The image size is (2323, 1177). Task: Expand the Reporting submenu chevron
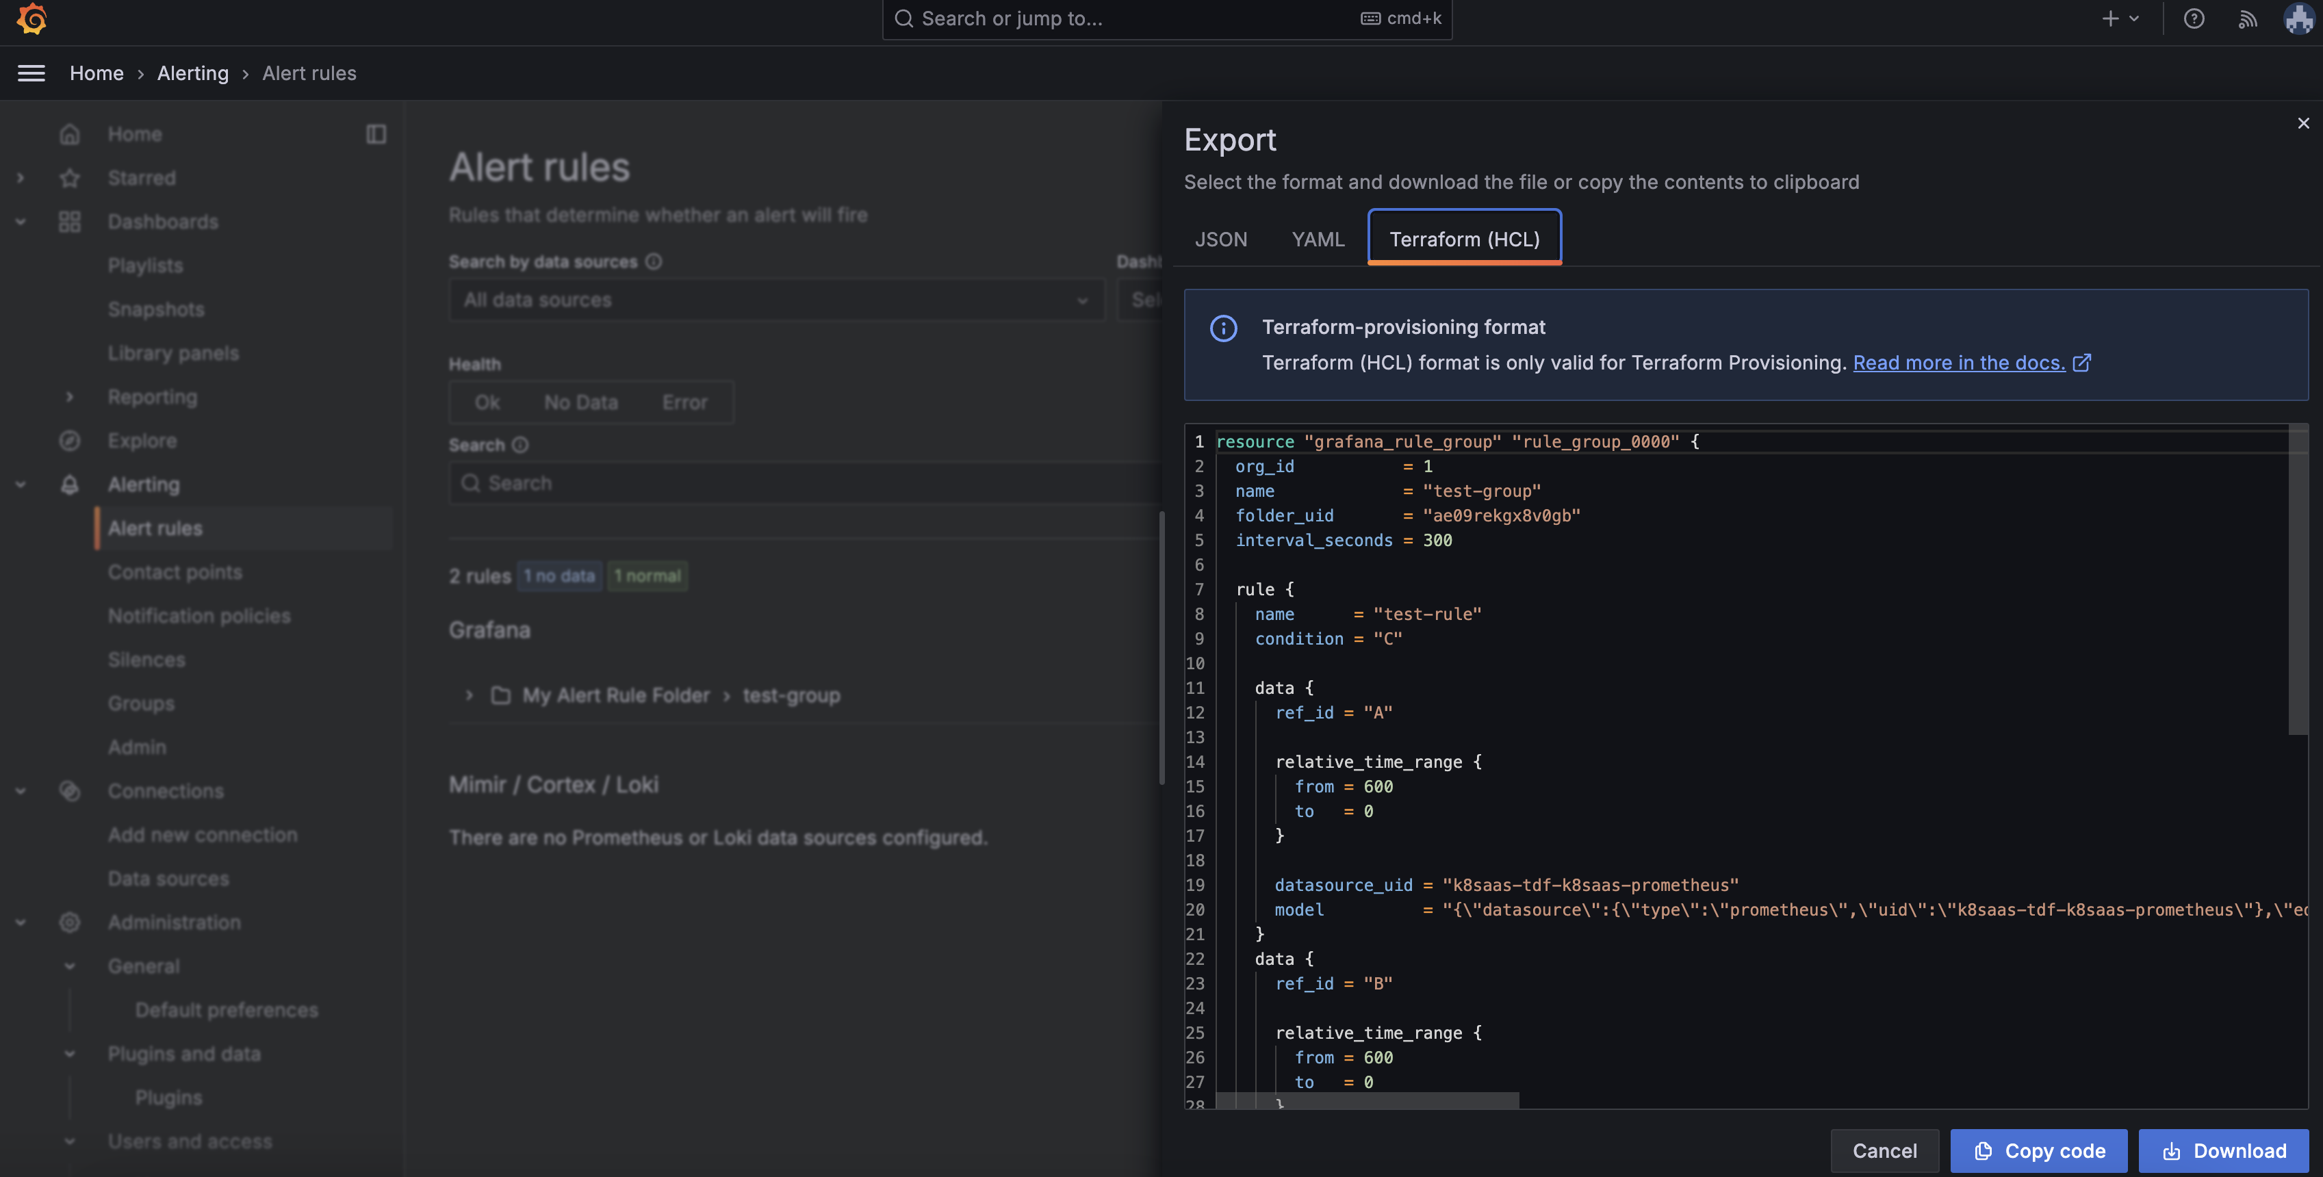tap(69, 397)
